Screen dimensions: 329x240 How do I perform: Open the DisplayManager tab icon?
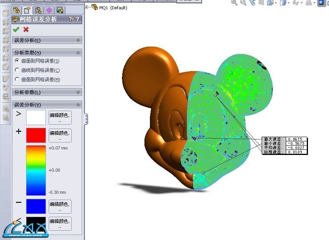tap(60, 10)
